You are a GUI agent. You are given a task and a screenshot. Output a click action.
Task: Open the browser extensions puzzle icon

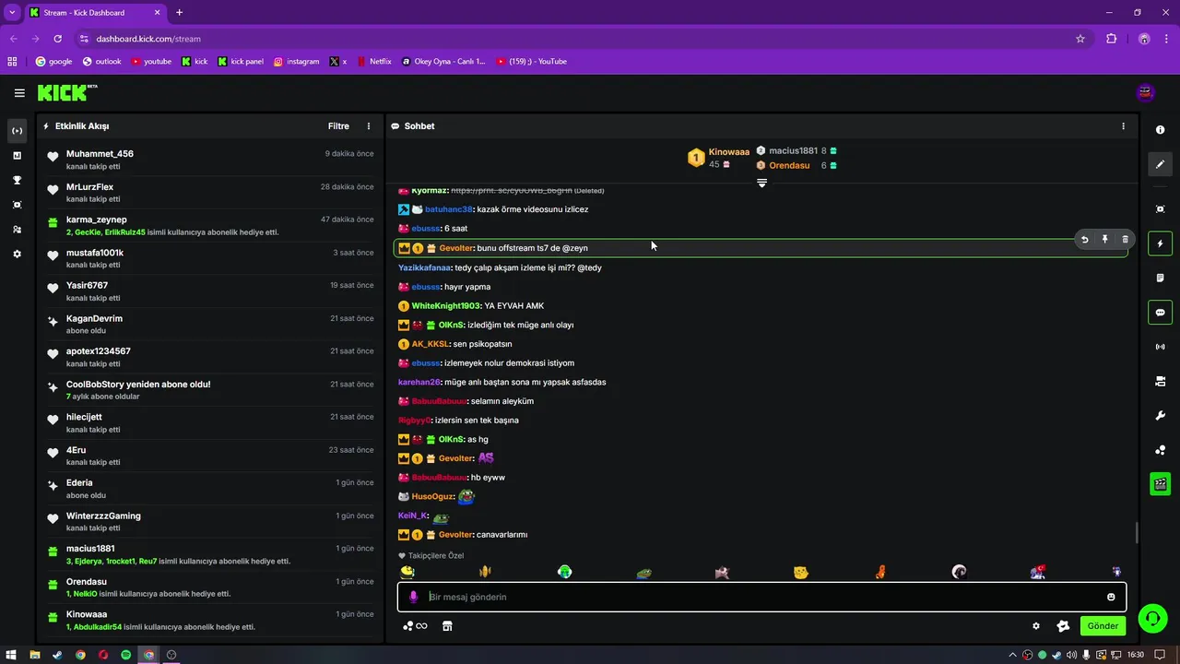1112,39
